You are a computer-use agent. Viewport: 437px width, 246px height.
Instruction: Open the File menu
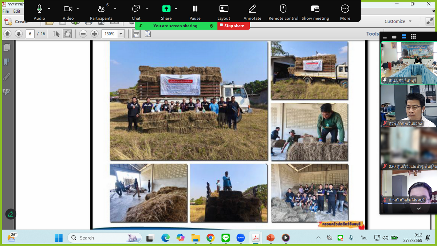pos(5,11)
